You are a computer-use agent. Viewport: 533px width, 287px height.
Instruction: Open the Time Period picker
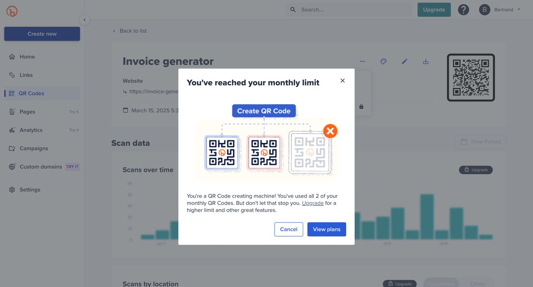pyautogui.click(x=480, y=142)
